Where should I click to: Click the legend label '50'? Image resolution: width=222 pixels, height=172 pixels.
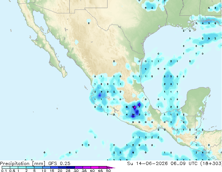point(108,171)
